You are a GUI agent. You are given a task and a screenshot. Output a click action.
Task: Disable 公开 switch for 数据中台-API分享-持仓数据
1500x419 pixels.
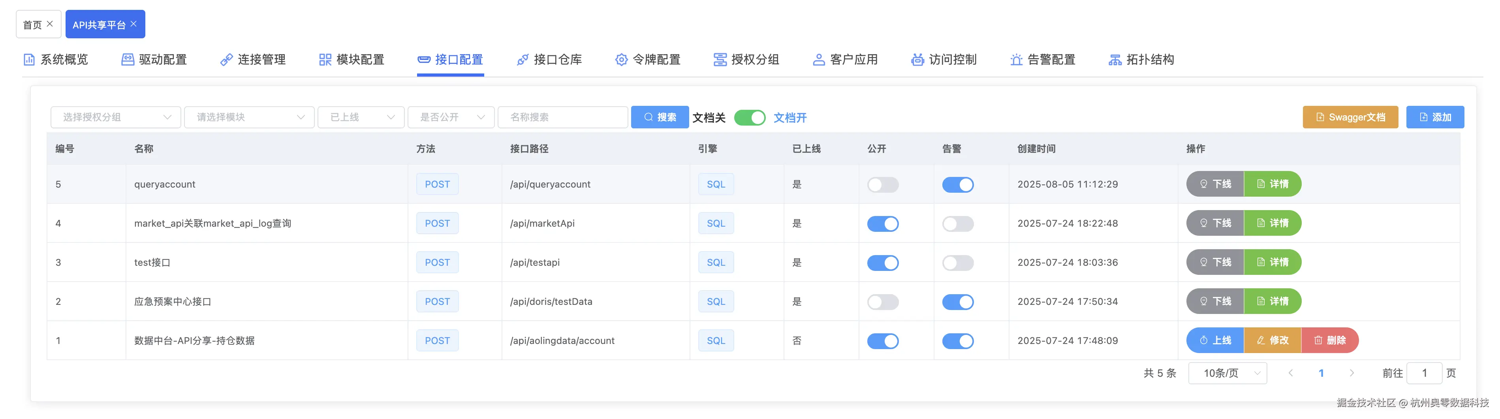[x=883, y=341]
